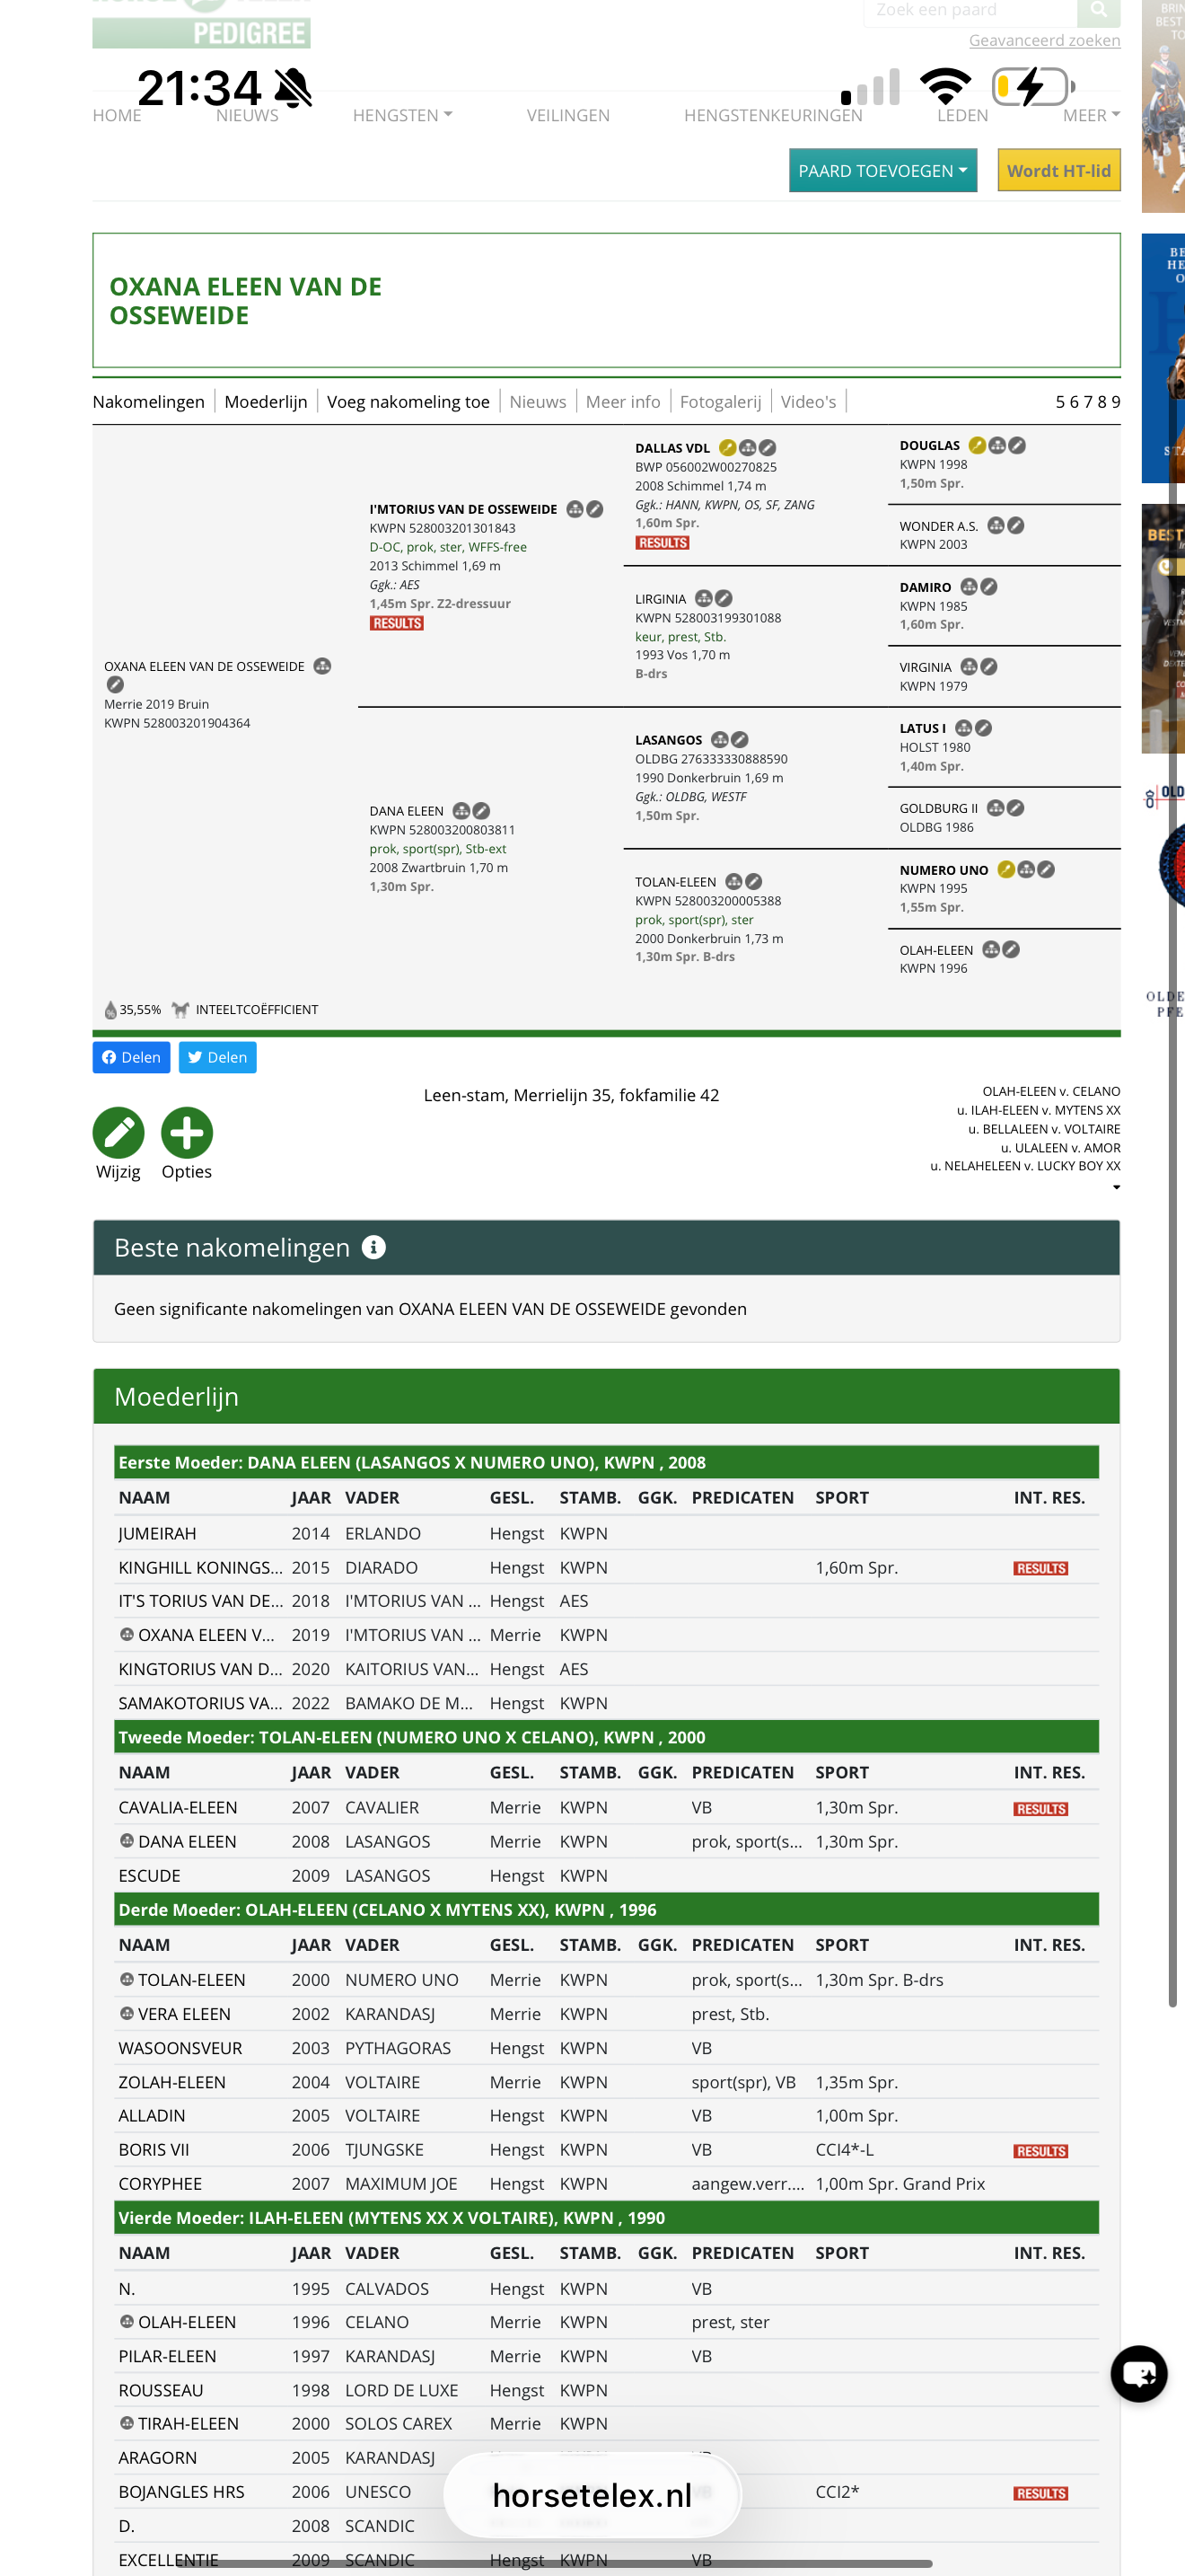Share via the Twitter Delen button
Screen dimensions: 1185x2576
point(218,1057)
